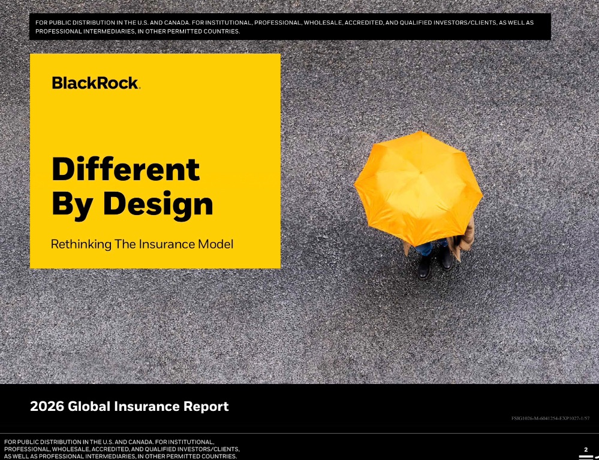Click the BlackRock logo
Image resolution: width=599 pixels, height=460 pixels.
(97, 83)
